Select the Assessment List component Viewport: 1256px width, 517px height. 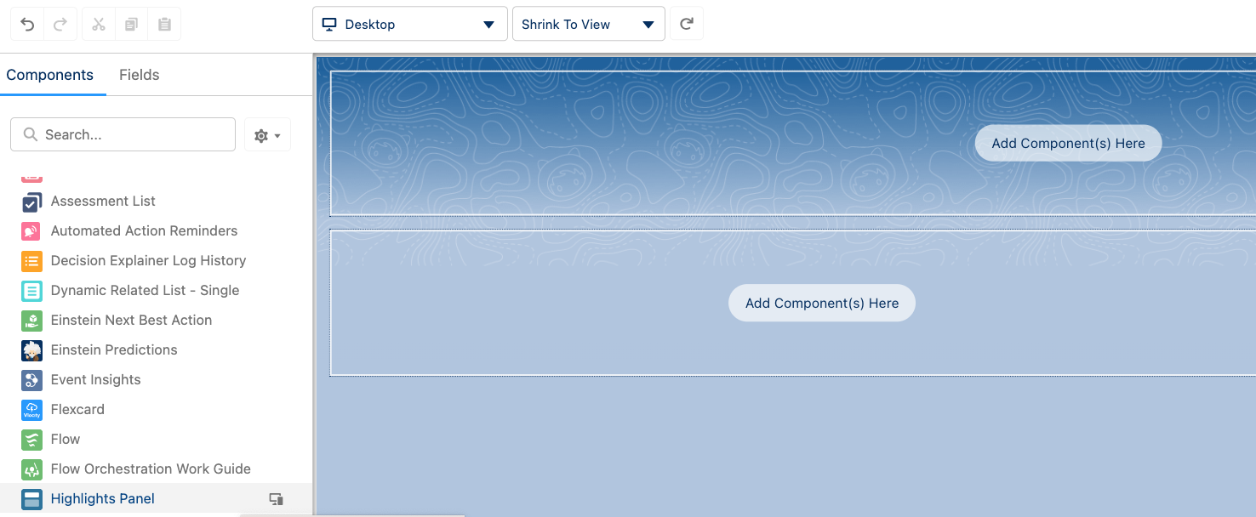tap(103, 201)
